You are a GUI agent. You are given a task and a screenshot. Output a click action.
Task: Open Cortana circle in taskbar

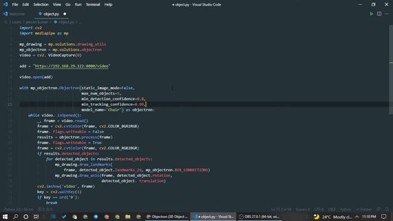tap(26, 217)
